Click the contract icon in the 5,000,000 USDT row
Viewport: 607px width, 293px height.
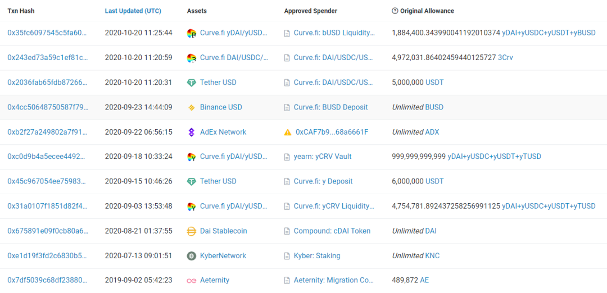pos(287,83)
